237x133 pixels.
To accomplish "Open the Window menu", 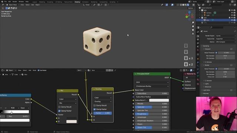I will 21,1.
